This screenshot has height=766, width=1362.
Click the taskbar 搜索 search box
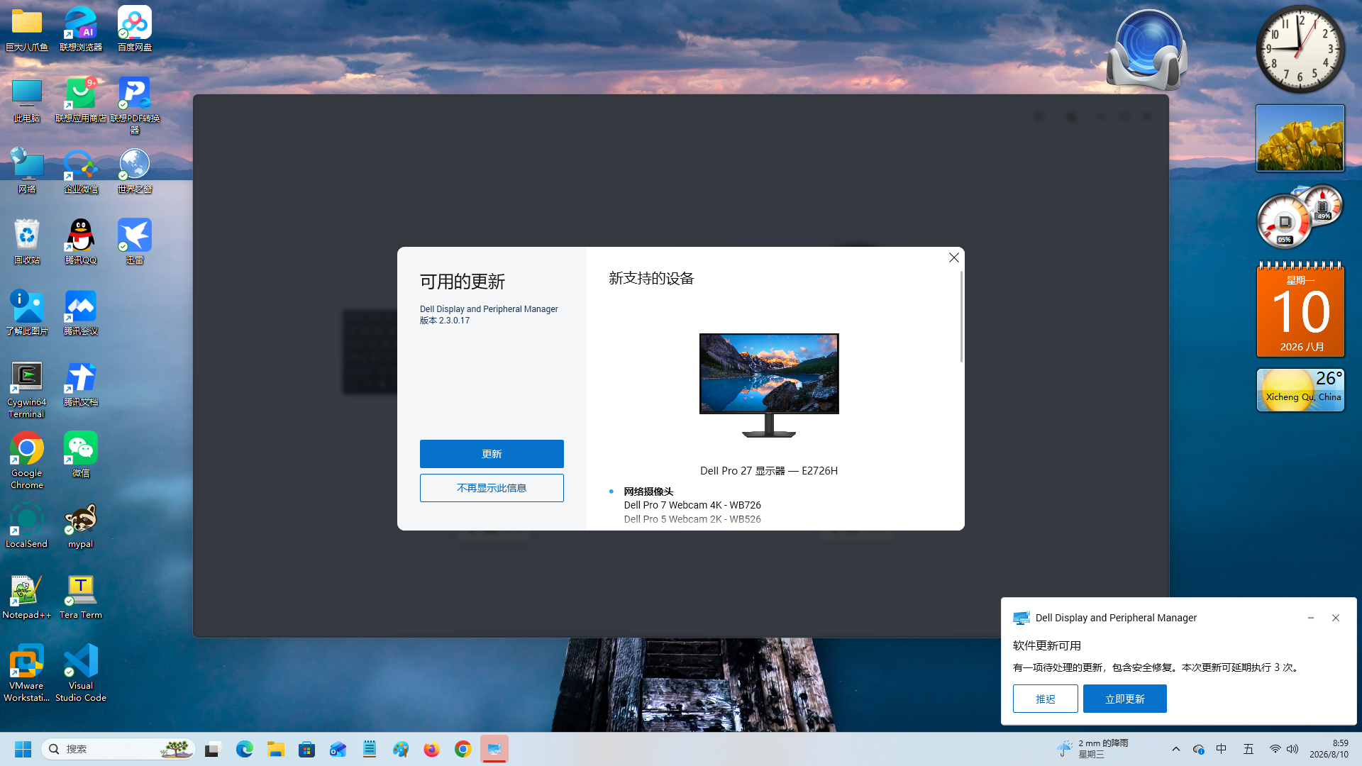tap(118, 749)
